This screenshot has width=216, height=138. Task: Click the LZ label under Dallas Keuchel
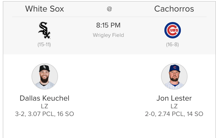point(44,106)
